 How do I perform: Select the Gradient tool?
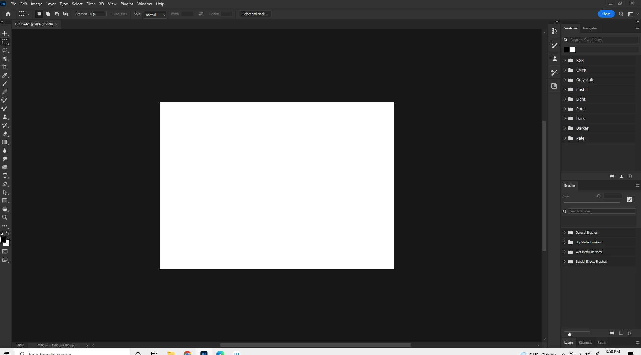pos(5,142)
